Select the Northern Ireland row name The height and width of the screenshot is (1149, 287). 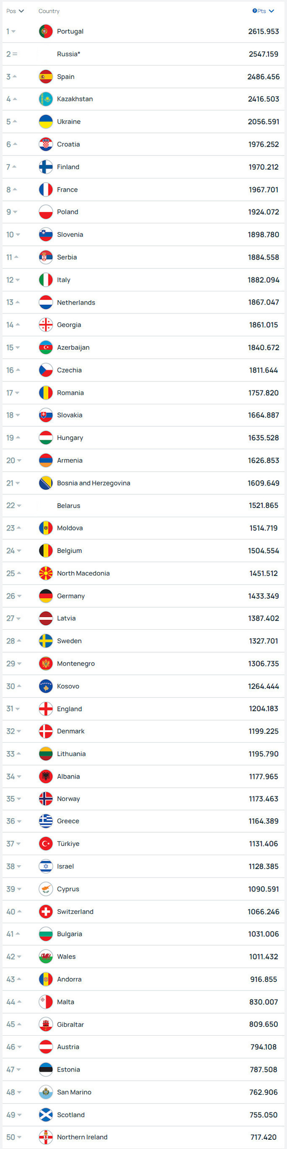click(82, 1137)
